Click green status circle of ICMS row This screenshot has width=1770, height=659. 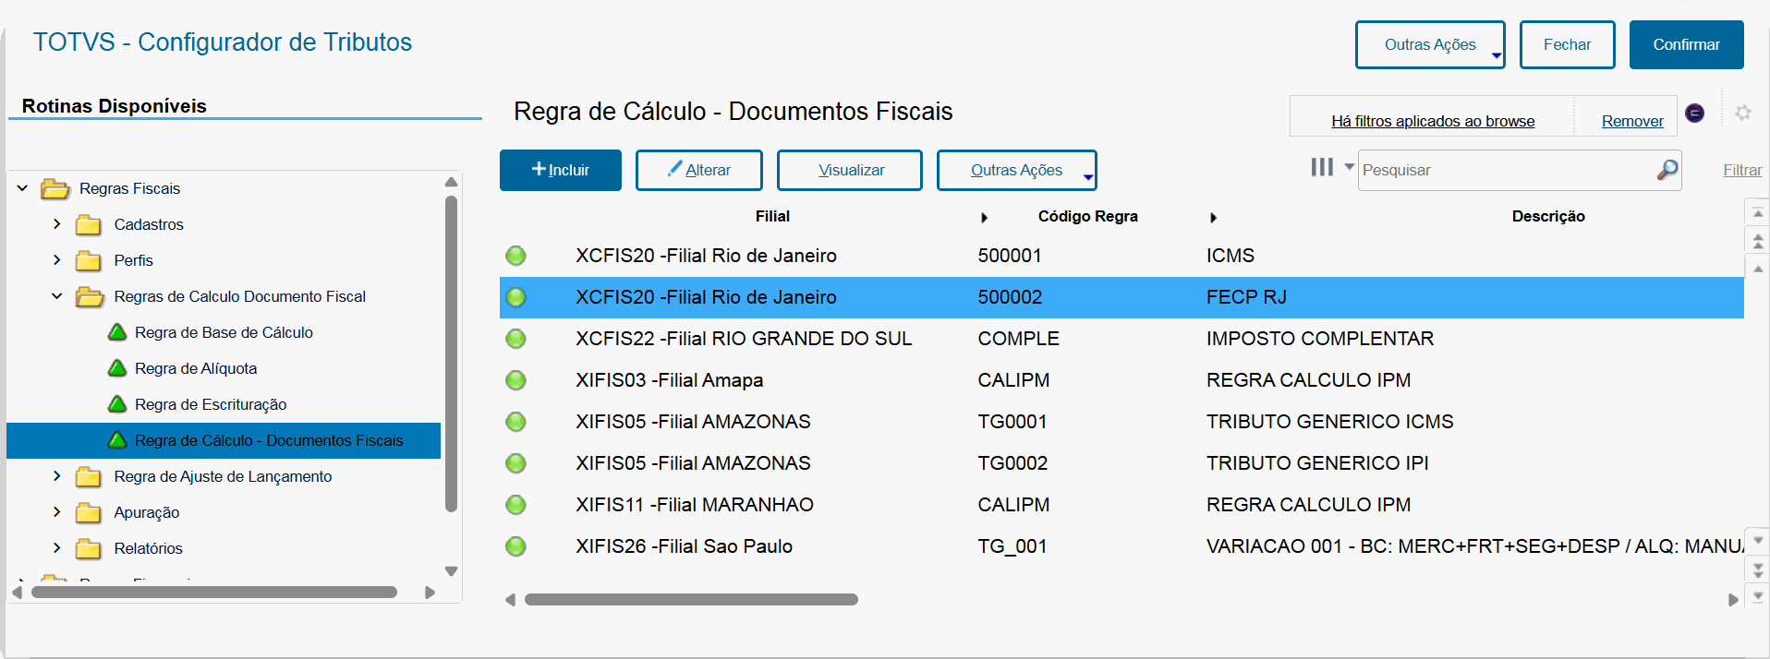pos(515,256)
